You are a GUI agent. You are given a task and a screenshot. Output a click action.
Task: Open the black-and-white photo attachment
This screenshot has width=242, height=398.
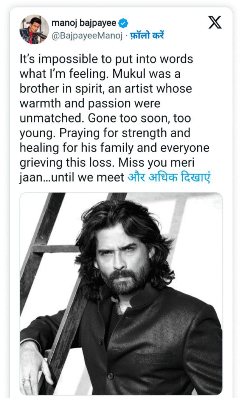(x=121, y=293)
